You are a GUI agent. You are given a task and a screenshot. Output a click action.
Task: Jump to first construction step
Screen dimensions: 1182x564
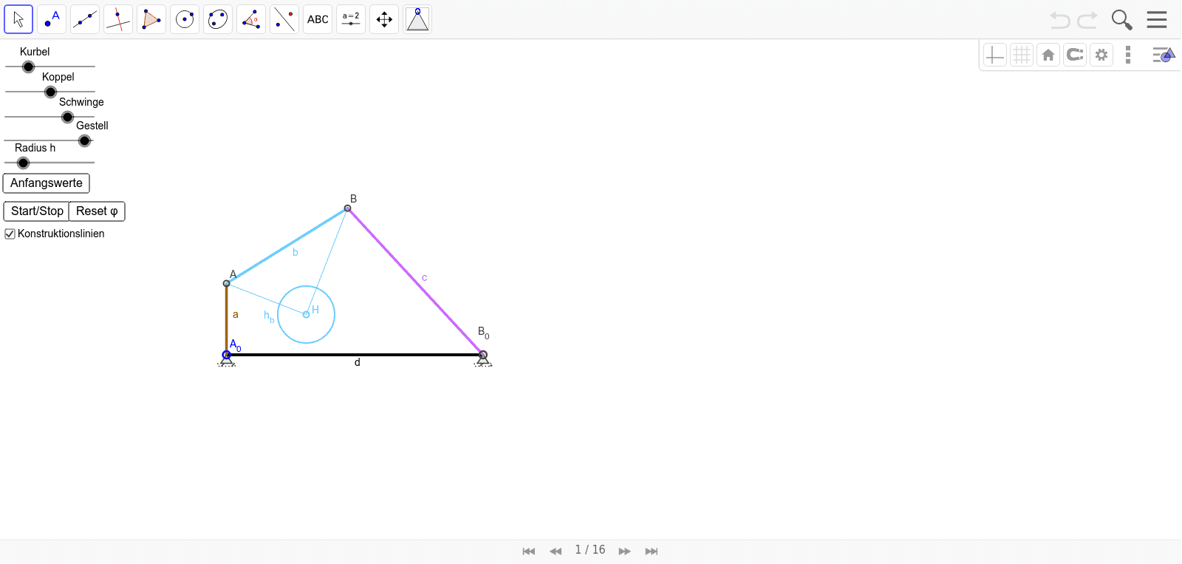coord(528,551)
